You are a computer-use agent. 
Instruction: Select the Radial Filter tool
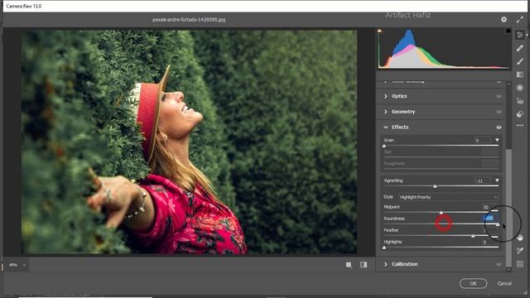coord(520,88)
